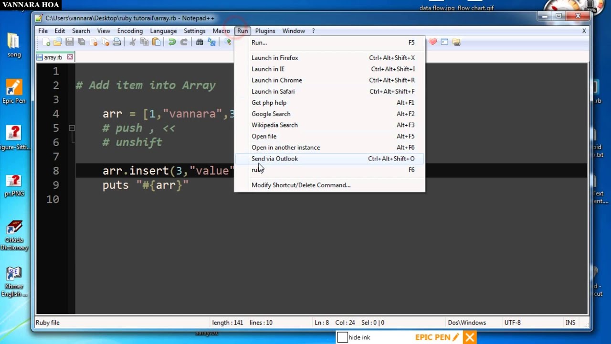Click the red heart toolbar icon
This screenshot has height=344, width=611.
433,42
